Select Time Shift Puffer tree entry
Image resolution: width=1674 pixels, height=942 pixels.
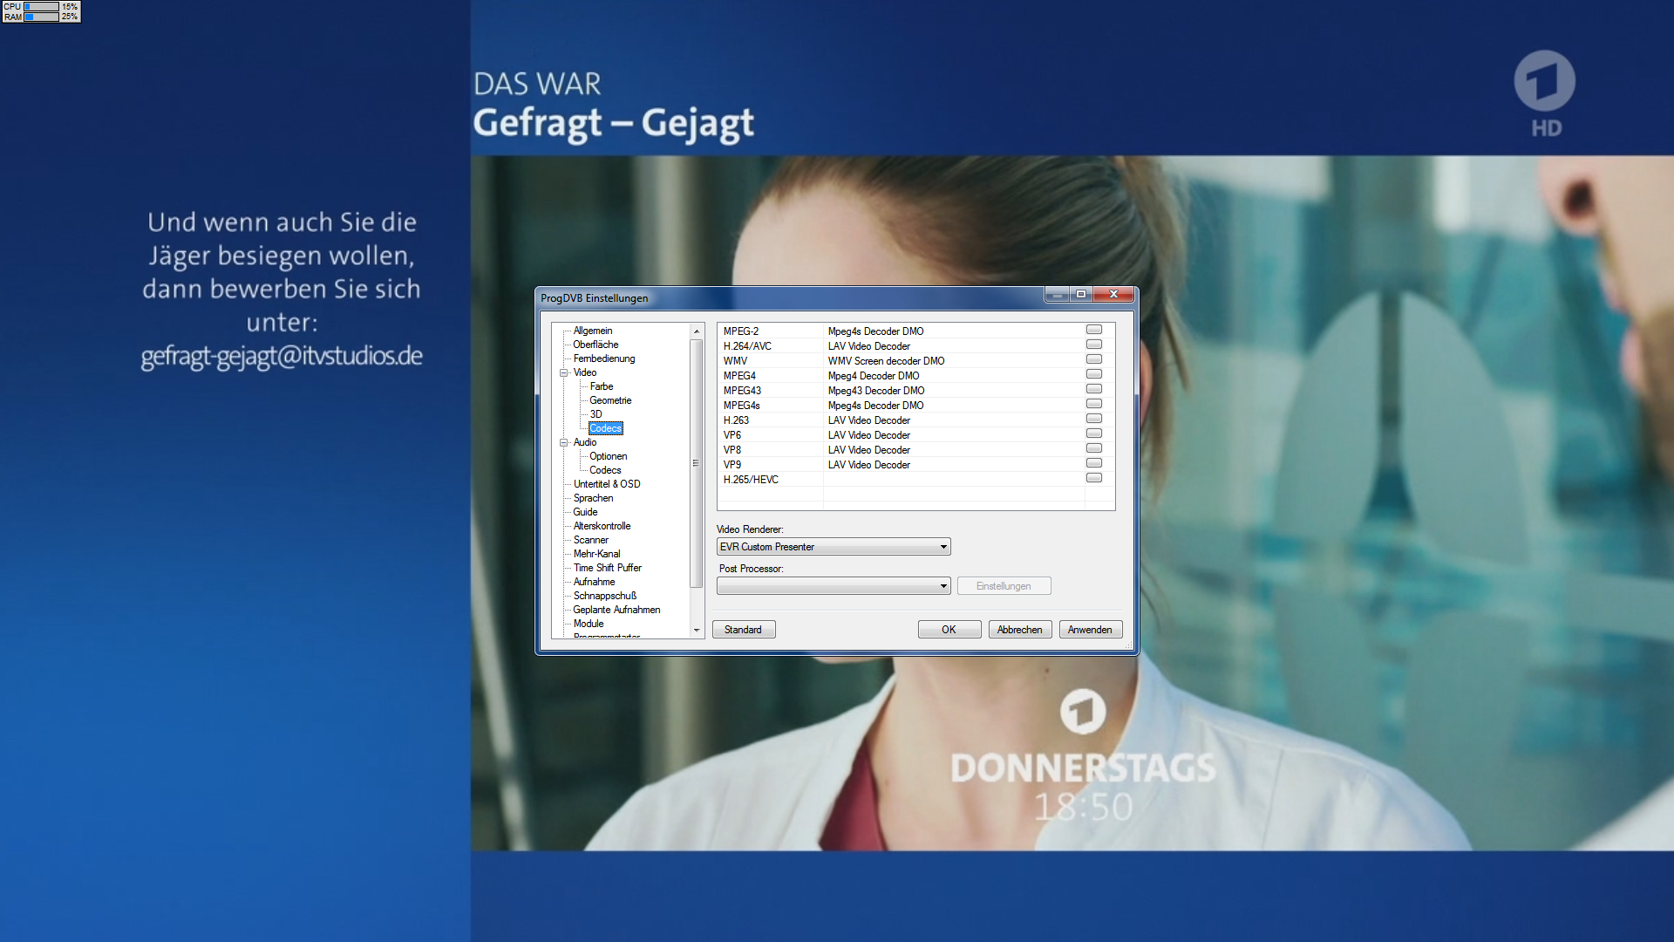click(607, 568)
